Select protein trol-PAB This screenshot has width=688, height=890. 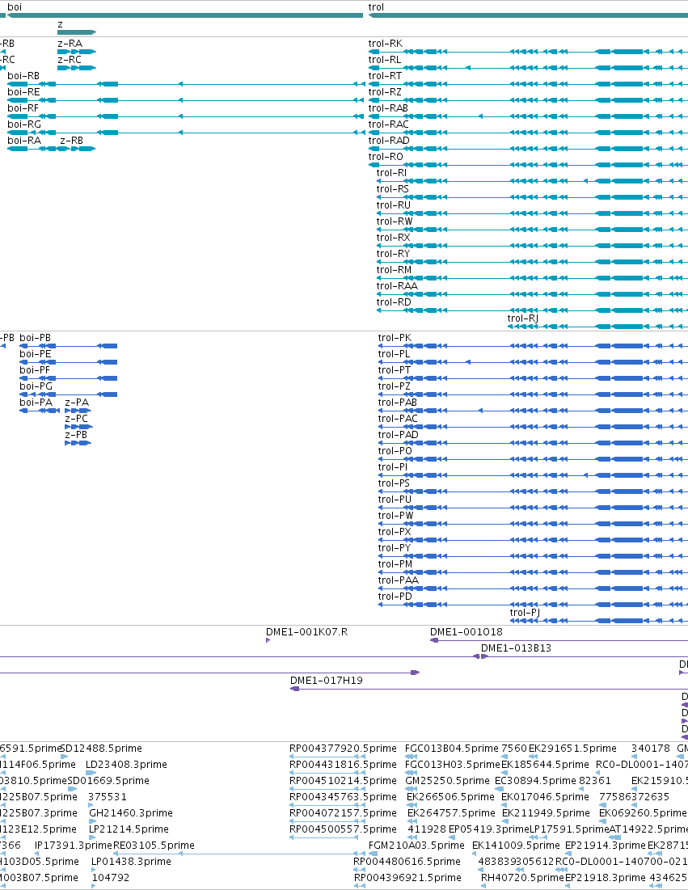click(x=533, y=411)
